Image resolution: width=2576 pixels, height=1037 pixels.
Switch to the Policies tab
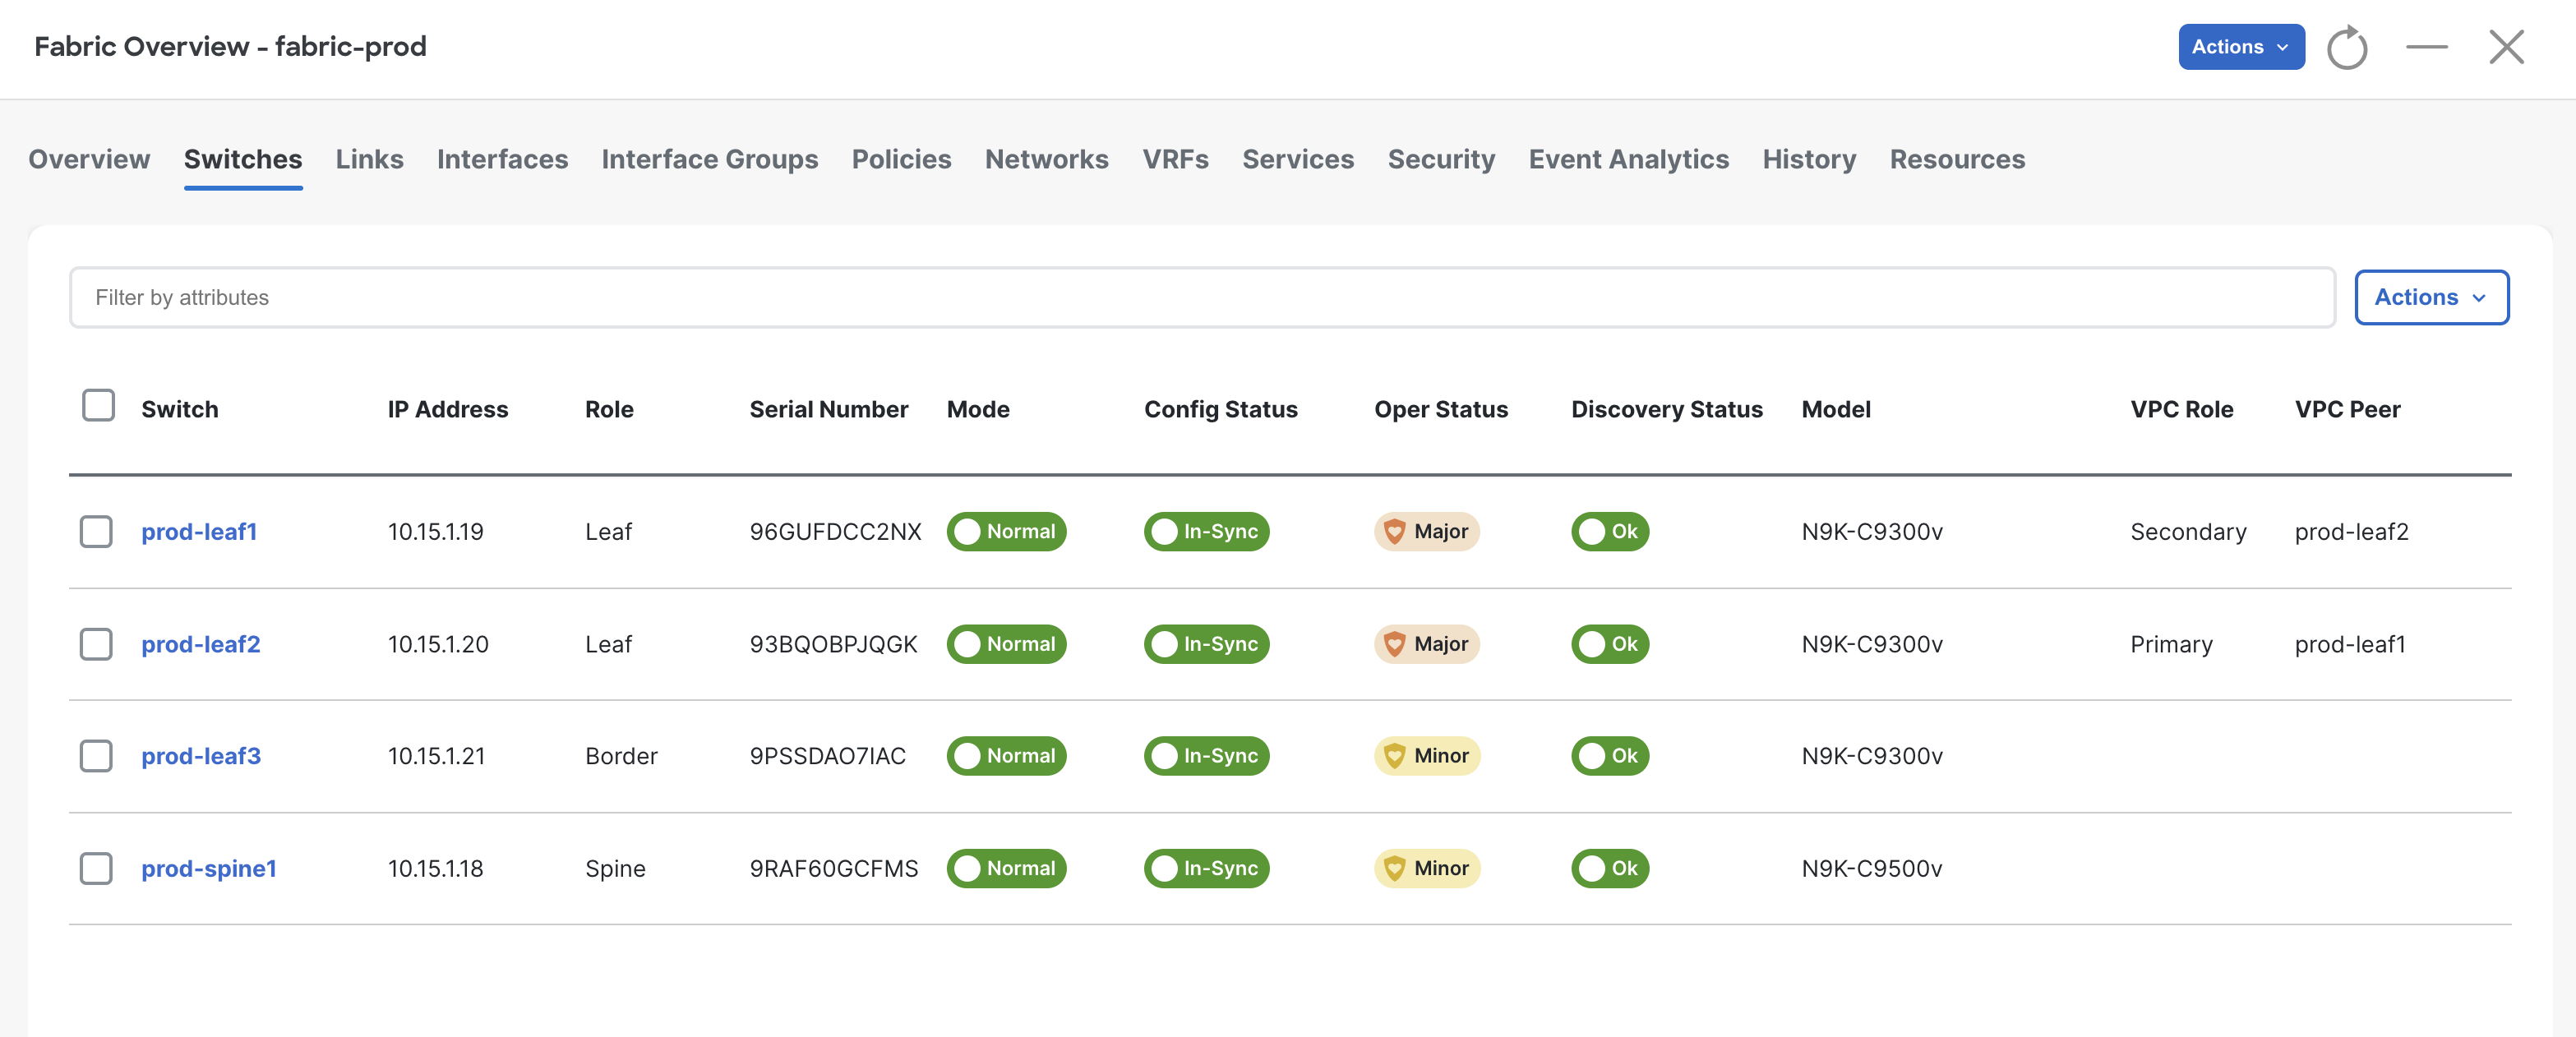pyautogui.click(x=901, y=159)
